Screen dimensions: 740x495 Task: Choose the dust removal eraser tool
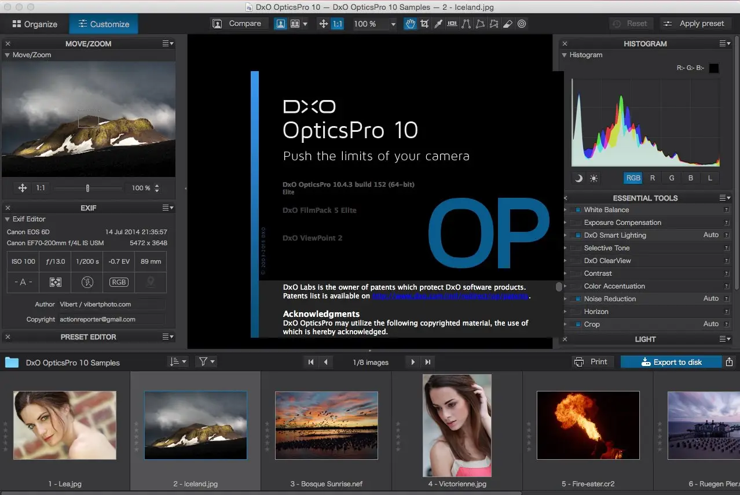tap(508, 24)
